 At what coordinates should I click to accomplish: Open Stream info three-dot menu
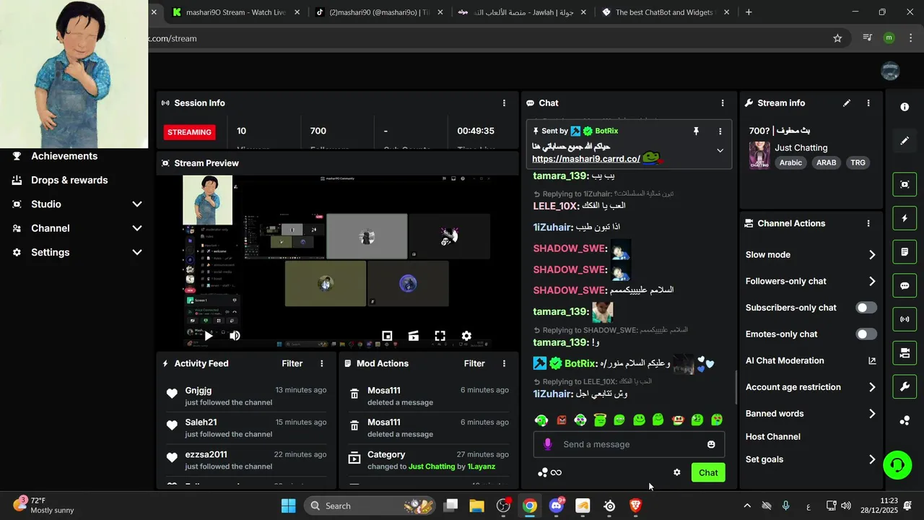pyautogui.click(x=868, y=103)
